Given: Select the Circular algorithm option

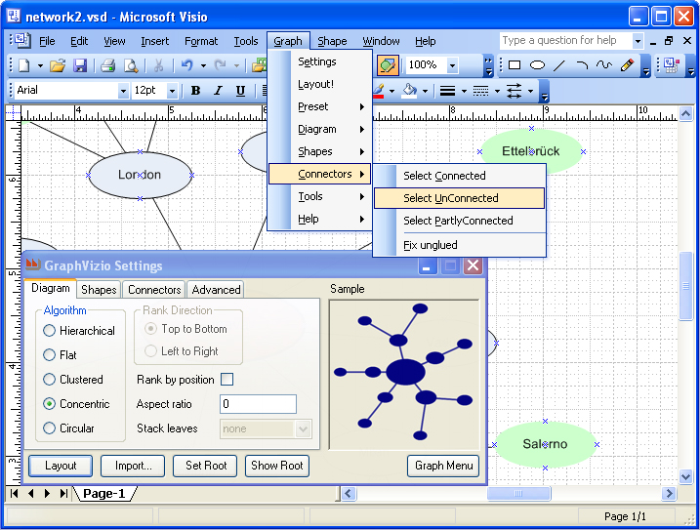Looking at the screenshot, I should coord(49,428).
